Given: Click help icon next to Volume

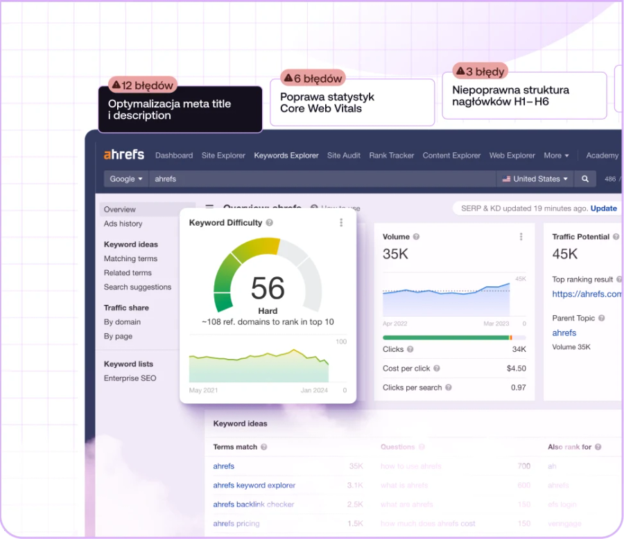Looking at the screenshot, I should click(x=416, y=237).
